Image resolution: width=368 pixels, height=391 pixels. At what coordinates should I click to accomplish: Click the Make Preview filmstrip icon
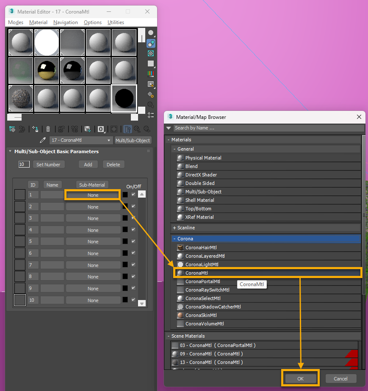151,84
